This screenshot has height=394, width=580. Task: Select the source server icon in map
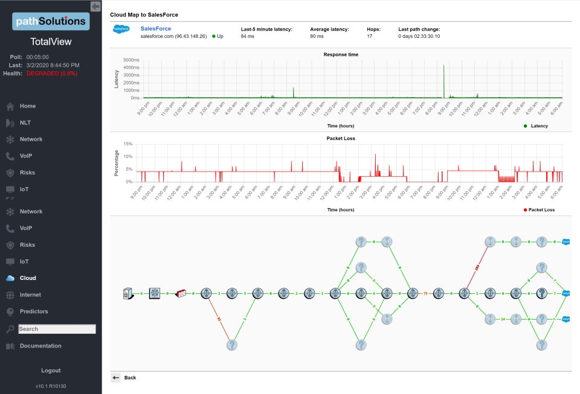pos(127,293)
